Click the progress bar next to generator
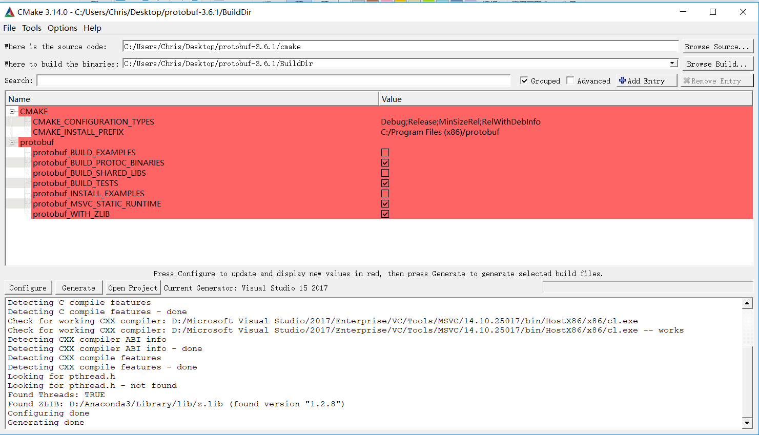Image resolution: width=759 pixels, height=435 pixels. point(648,287)
